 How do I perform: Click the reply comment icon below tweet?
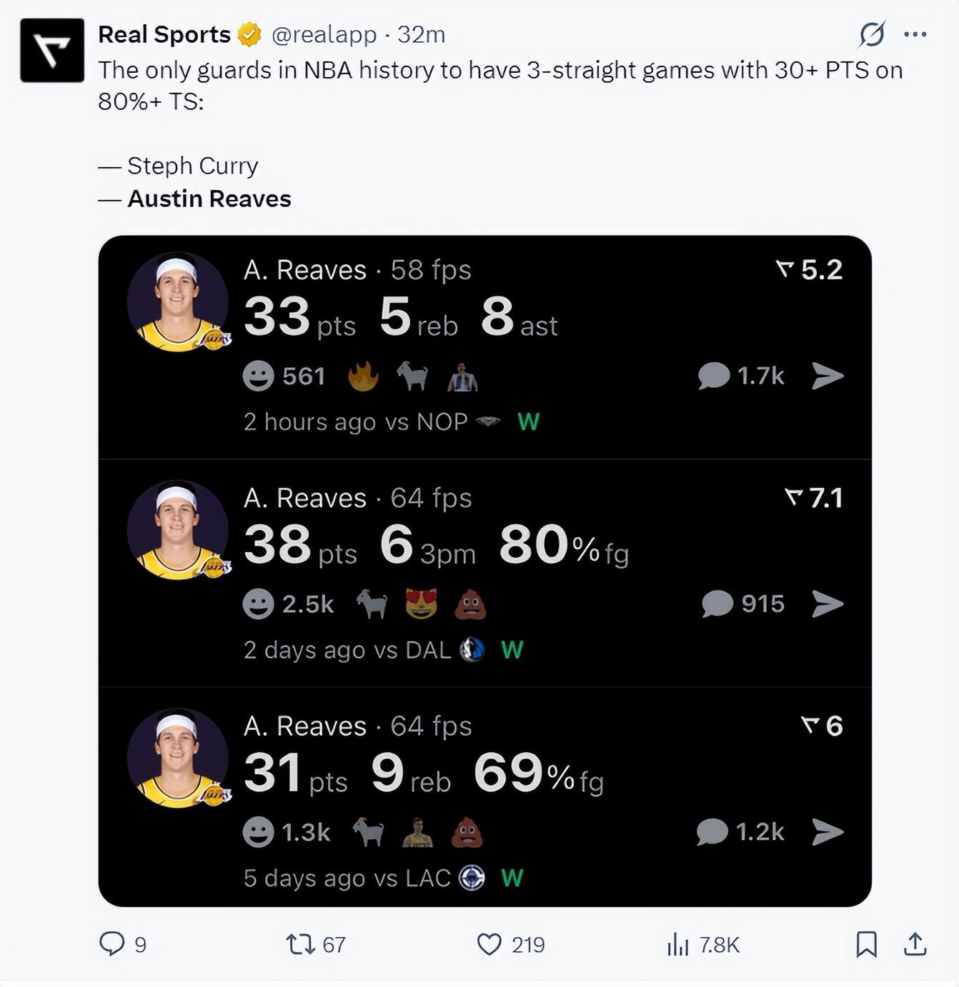(x=112, y=943)
